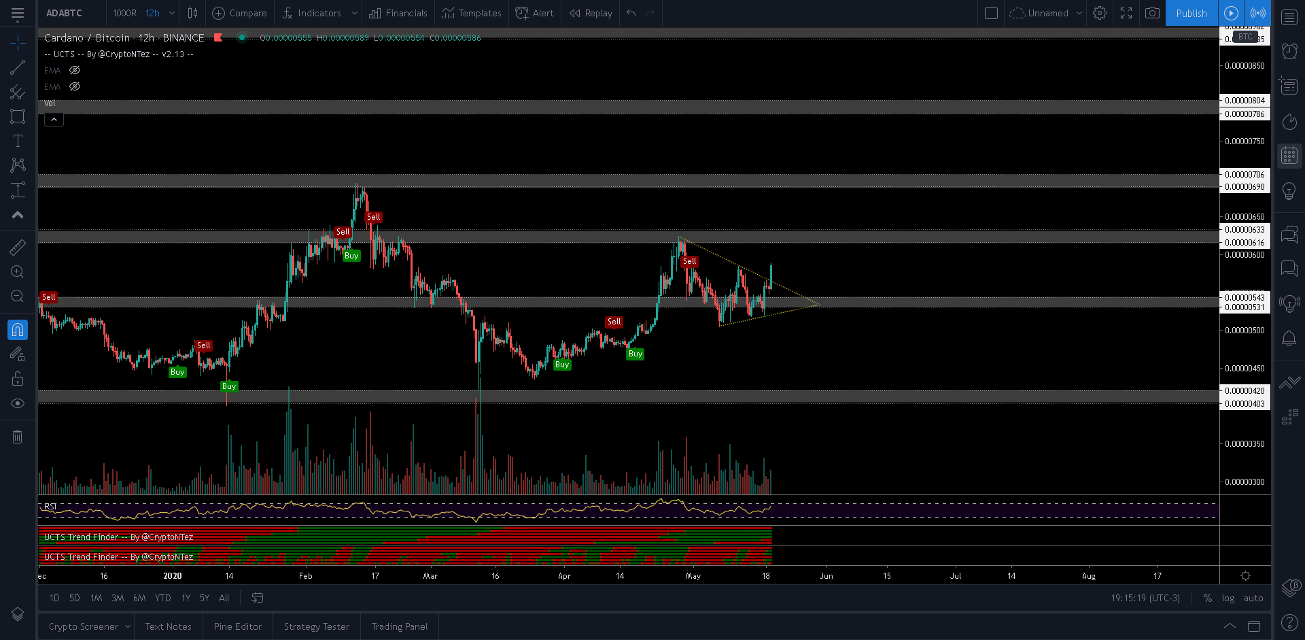Open the Strategy Tester tab

(316, 626)
